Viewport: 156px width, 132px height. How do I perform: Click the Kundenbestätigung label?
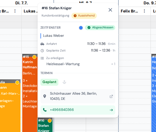[x=55, y=16]
